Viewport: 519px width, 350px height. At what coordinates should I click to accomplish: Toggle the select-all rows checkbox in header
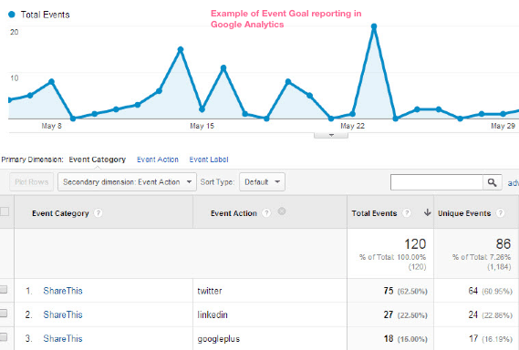pos(5,211)
